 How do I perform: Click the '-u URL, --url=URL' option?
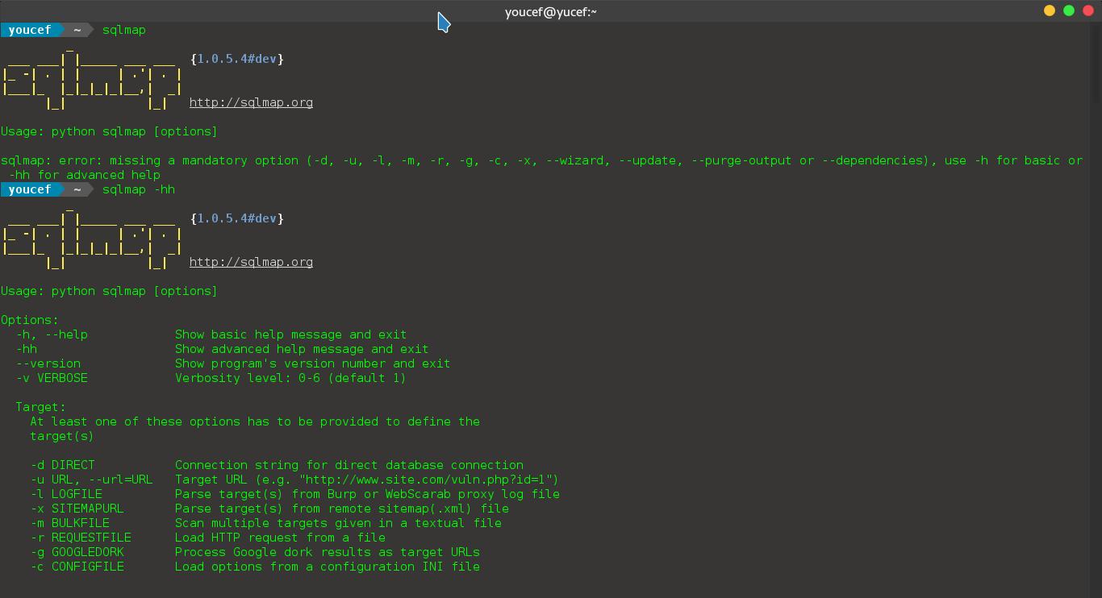(91, 480)
